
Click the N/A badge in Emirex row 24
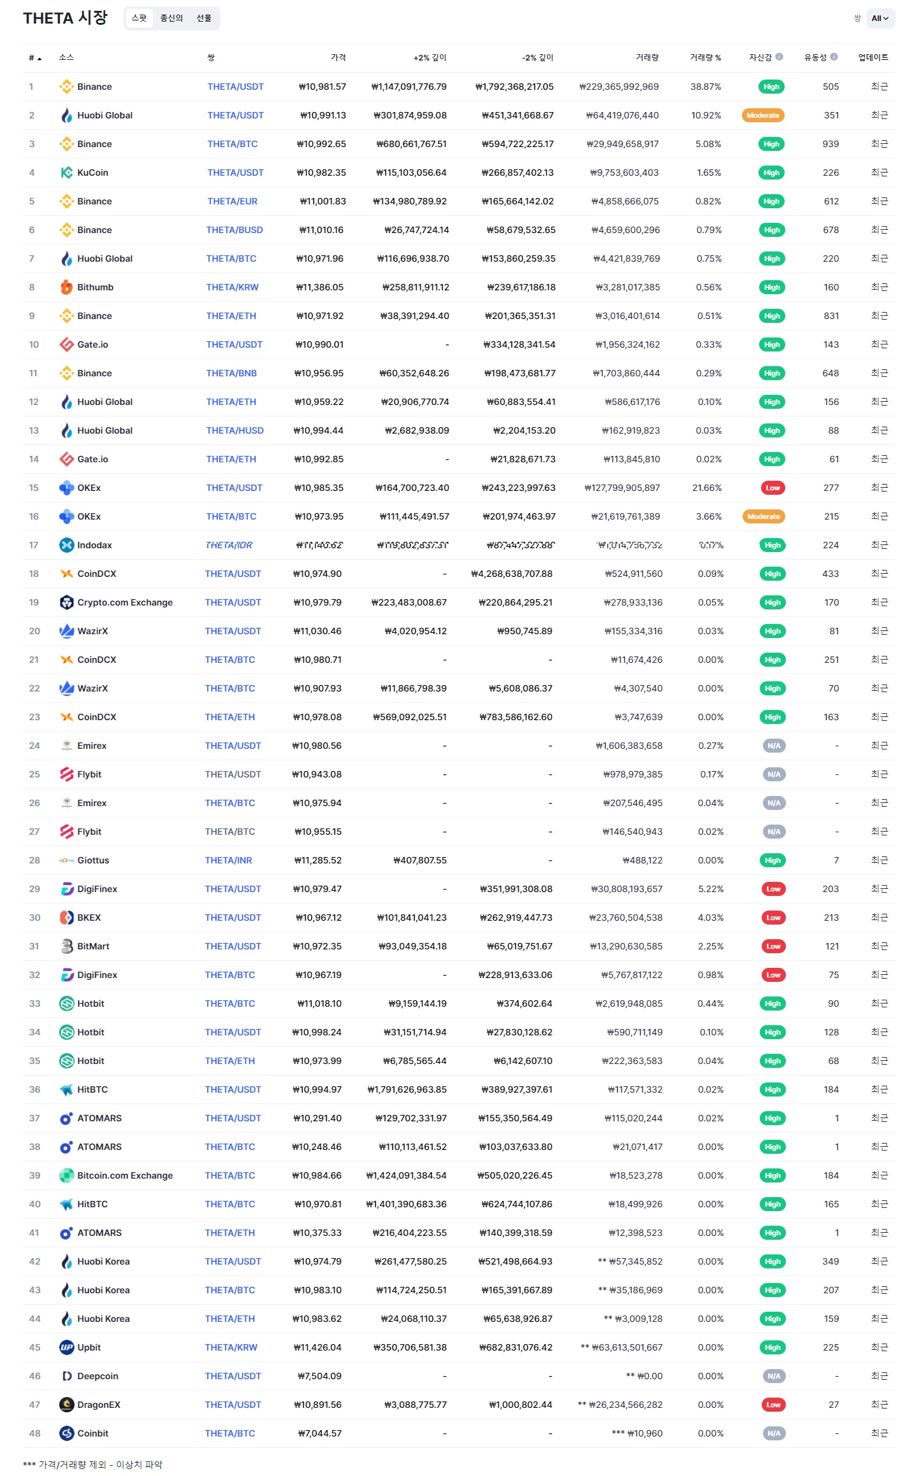774,746
